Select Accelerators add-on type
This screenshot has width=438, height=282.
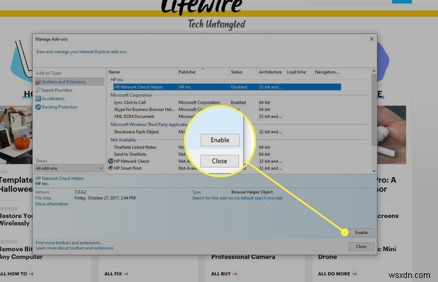53,98
